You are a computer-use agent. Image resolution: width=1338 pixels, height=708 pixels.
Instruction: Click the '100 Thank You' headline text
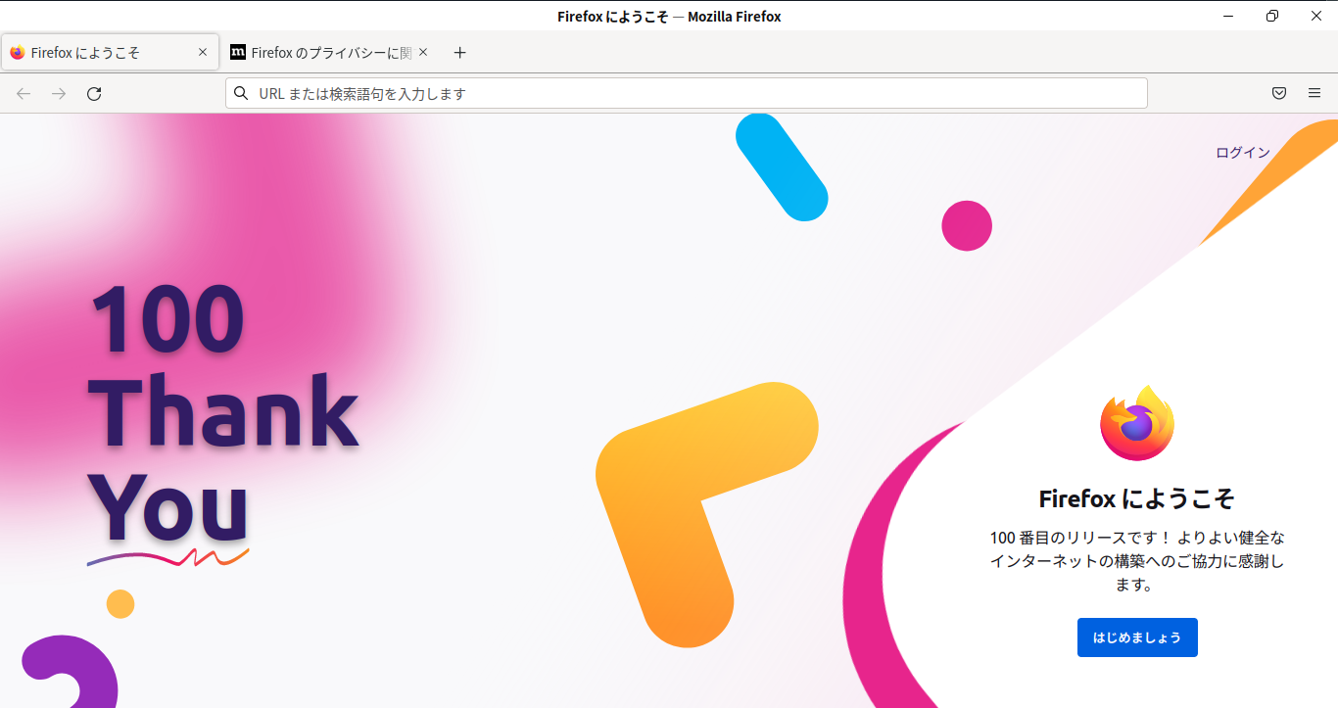tap(224, 413)
